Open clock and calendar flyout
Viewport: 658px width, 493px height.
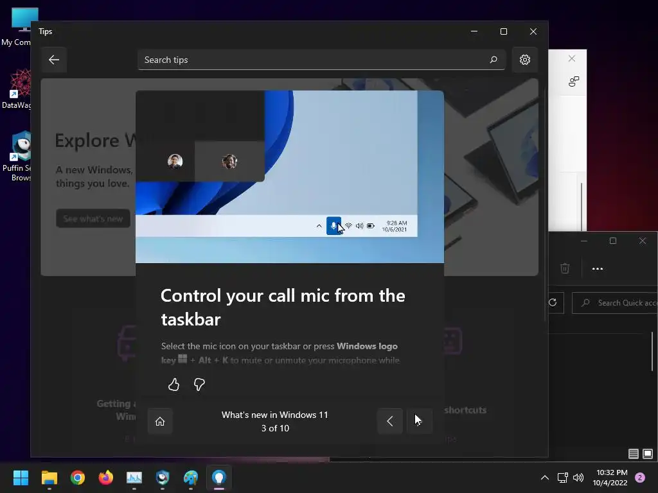coord(610,478)
